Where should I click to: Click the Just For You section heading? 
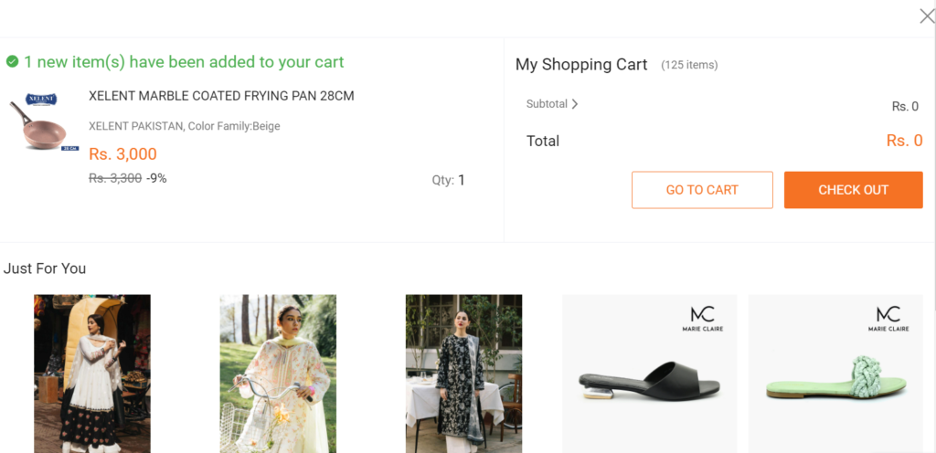click(45, 269)
